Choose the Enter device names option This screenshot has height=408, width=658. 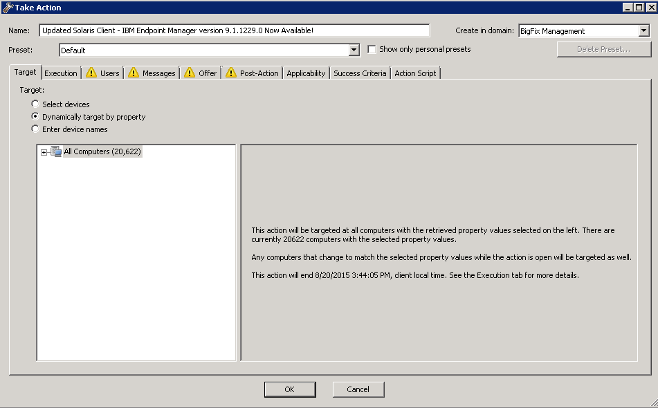[x=35, y=129]
